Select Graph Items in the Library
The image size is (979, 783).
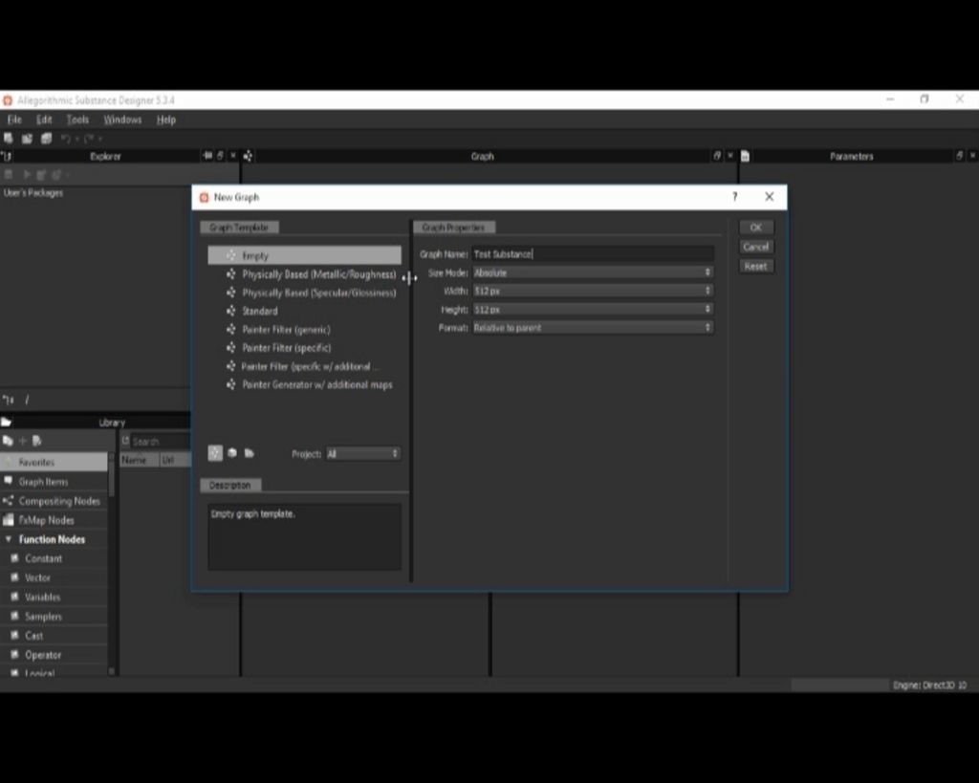54,482
